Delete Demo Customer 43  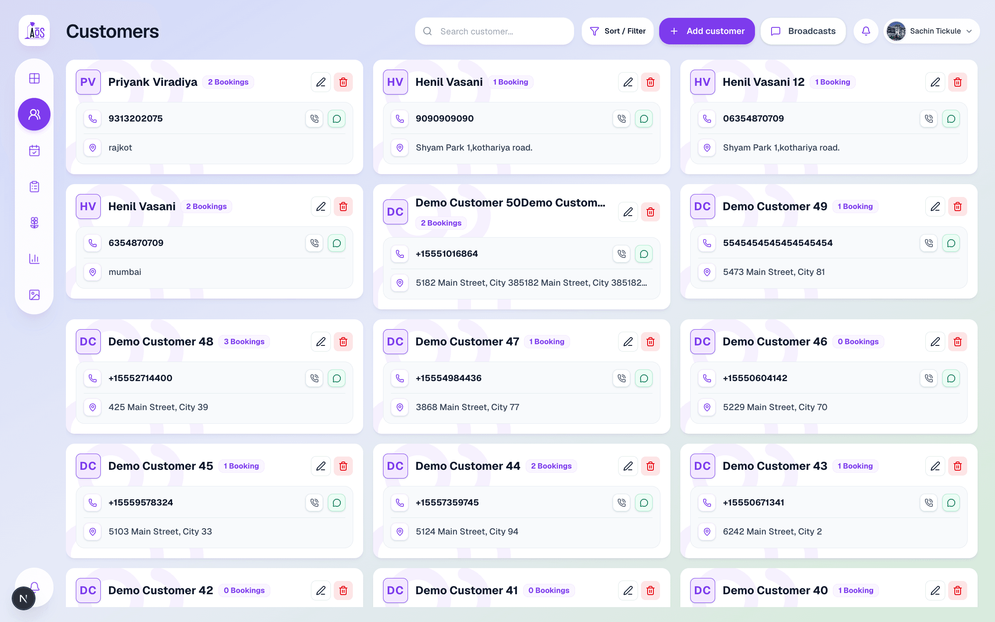point(958,466)
